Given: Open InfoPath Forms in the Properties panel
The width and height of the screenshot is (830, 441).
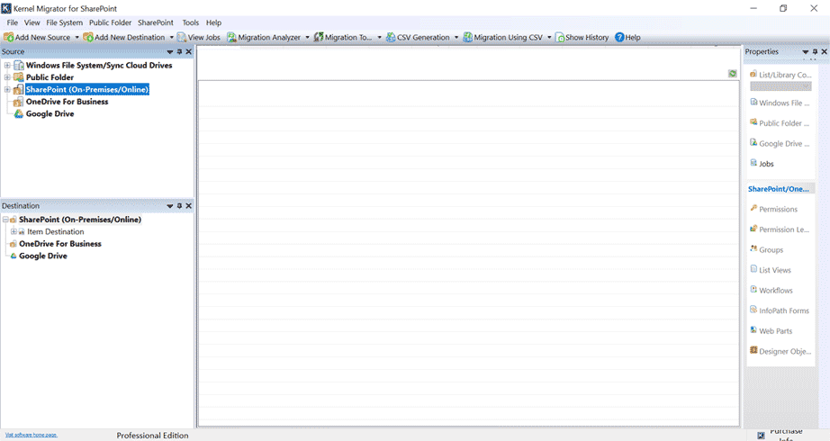Looking at the screenshot, I should 780,310.
